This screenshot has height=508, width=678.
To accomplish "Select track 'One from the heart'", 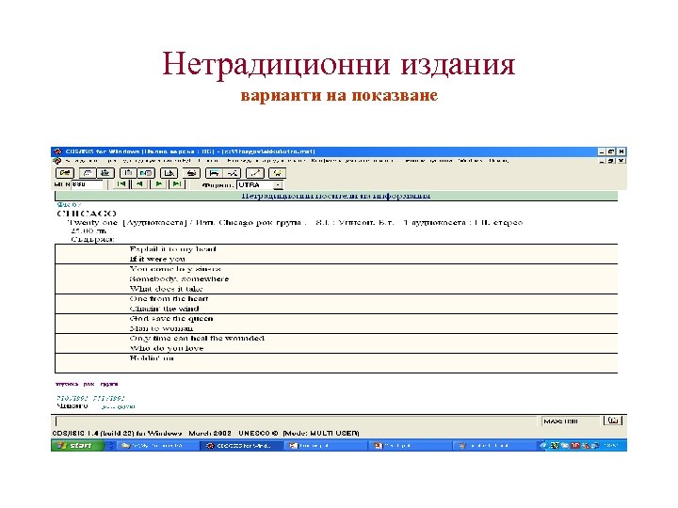I will (x=169, y=298).
